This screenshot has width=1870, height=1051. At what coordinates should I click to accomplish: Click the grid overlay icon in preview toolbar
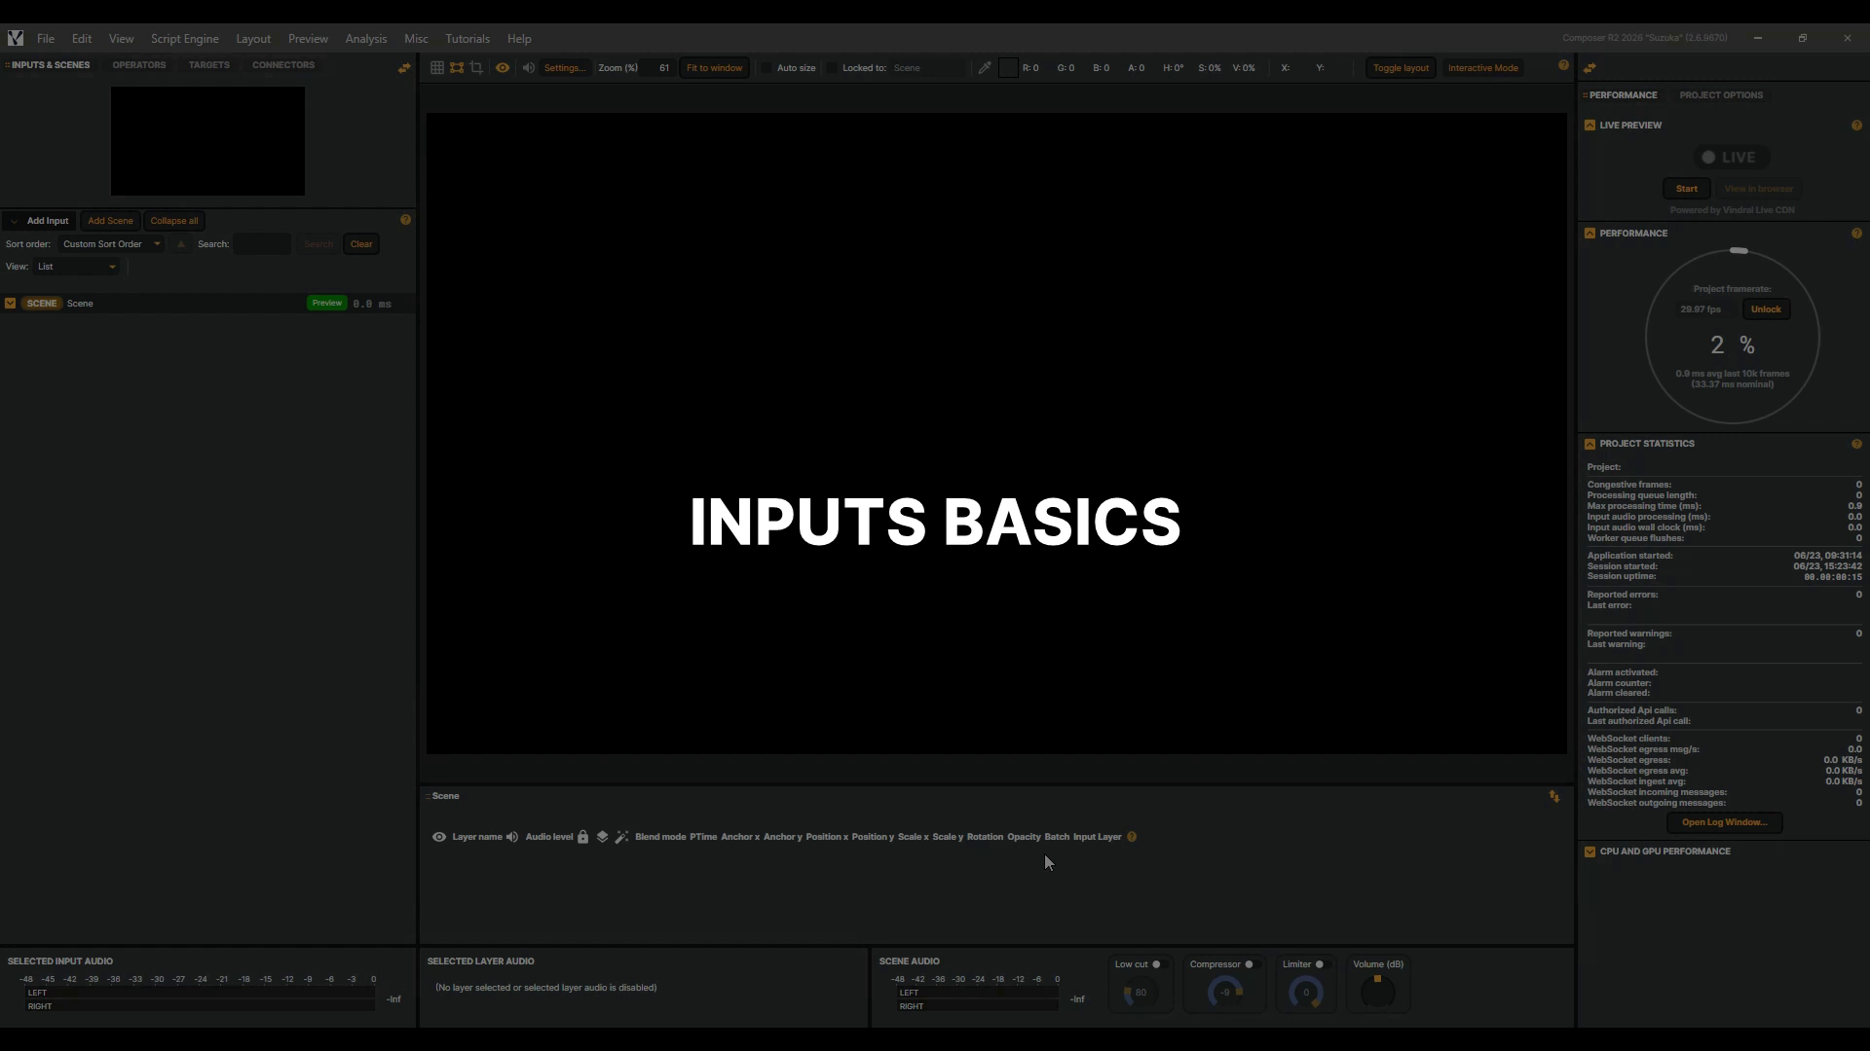tap(437, 68)
